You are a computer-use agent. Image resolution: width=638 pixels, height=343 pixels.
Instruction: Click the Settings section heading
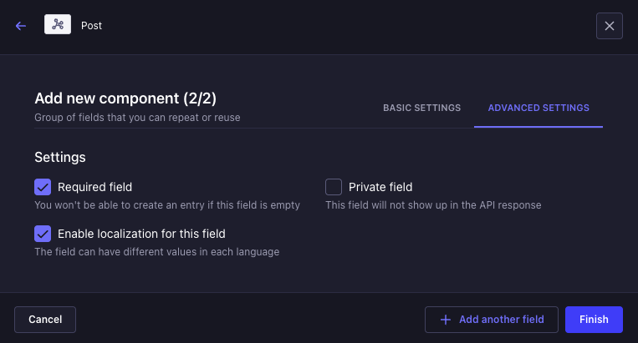[60, 156]
